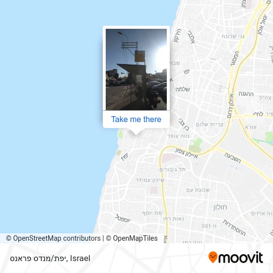Image resolution: width=273 pixels, height=273 pixels.
Task: Click the יוספטל street label
Action: click(123, 218)
